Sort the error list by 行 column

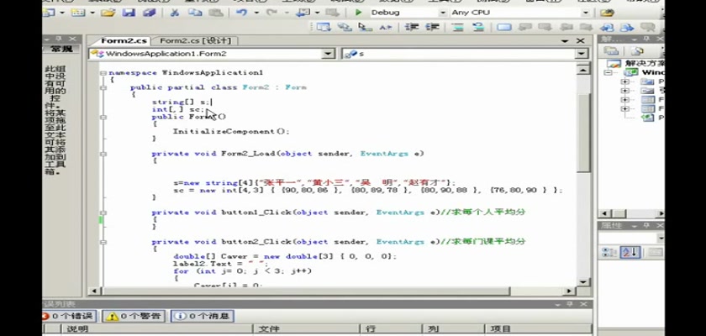point(390,329)
